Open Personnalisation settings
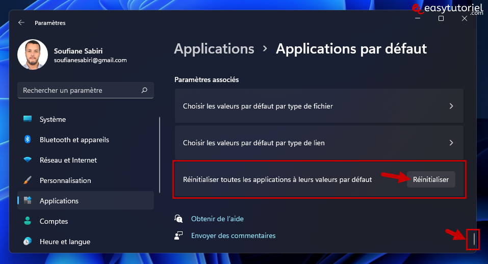The height and width of the screenshot is (264, 488). tap(86, 180)
